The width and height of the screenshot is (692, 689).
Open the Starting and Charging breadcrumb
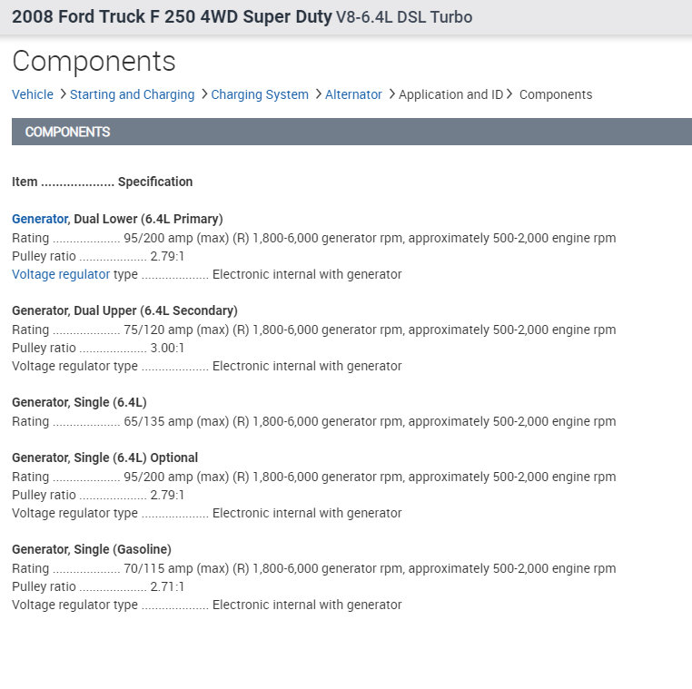[132, 94]
